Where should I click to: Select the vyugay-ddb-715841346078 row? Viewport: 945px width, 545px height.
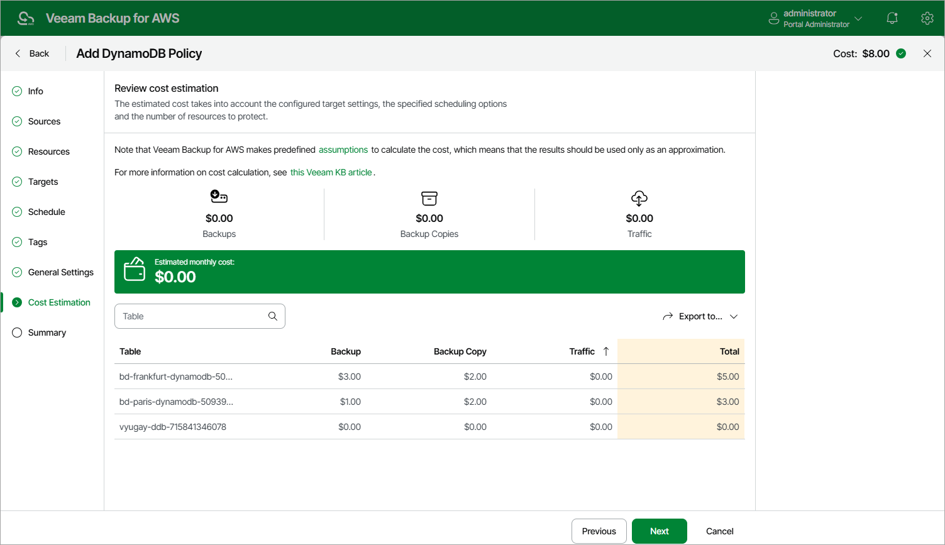[x=429, y=427]
